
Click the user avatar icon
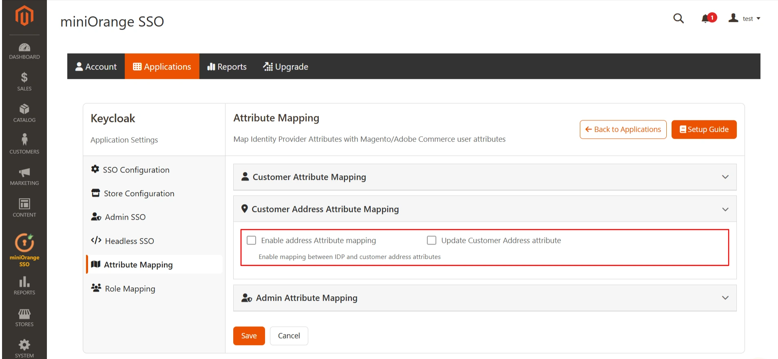(733, 18)
